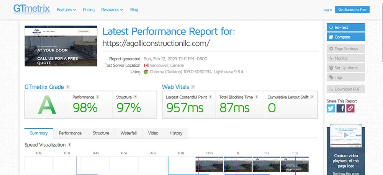The width and height of the screenshot is (383, 175).
Task: Click help icon beside Total Blocking Time
Action: pyautogui.click(x=256, y=97)
